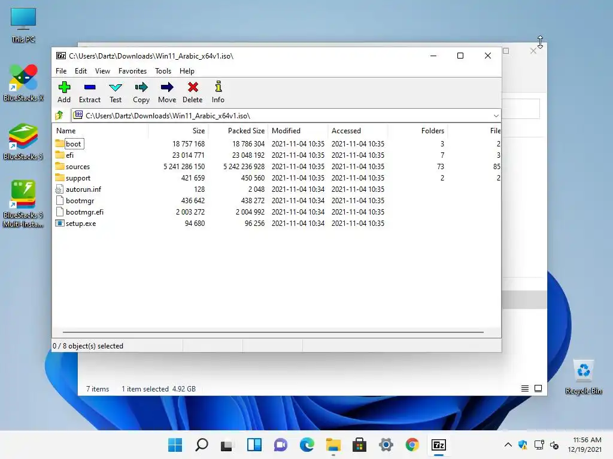Open Google Chrome from taskbar
The height and width of the screenshot is (459, 613).
[412, 445]
